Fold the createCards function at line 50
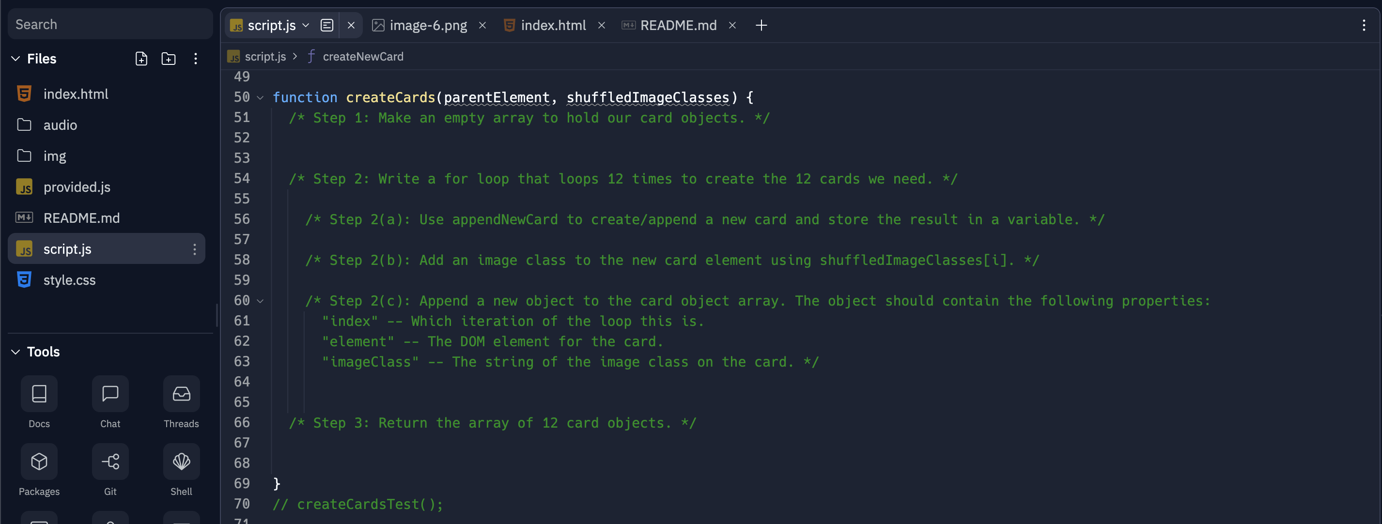Image resolution: width=1382 pixels, height=524 pixels. (260, 98)
